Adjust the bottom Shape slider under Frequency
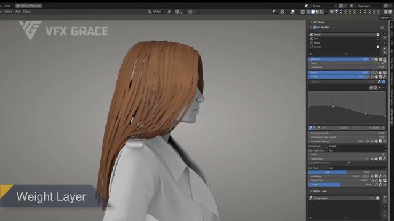Screen dimensions: 394x221 click(x=340, y=184)
